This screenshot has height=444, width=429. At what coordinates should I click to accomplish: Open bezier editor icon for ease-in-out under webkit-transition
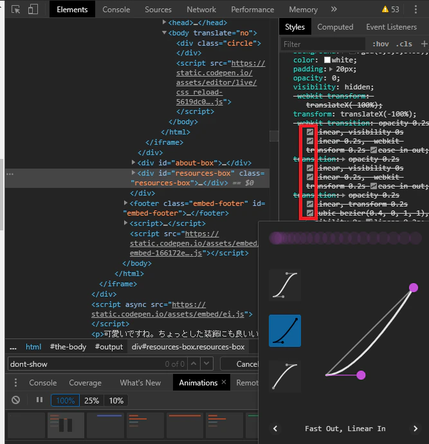pyautogui.click(x=374, y=150)
